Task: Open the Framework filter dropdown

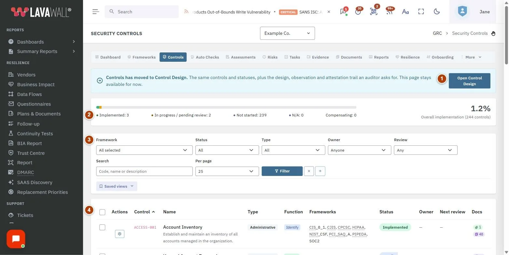Action: pos(144,150)
